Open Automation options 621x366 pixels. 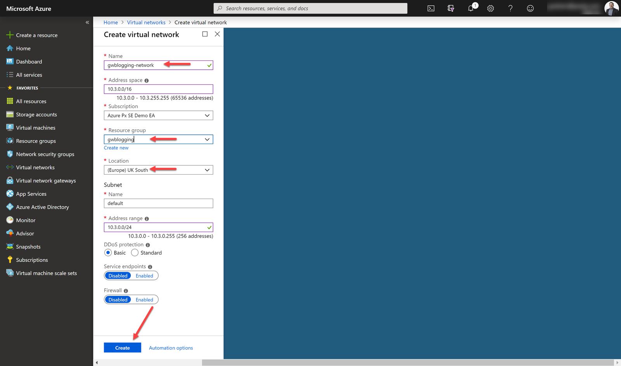(170, 347)
